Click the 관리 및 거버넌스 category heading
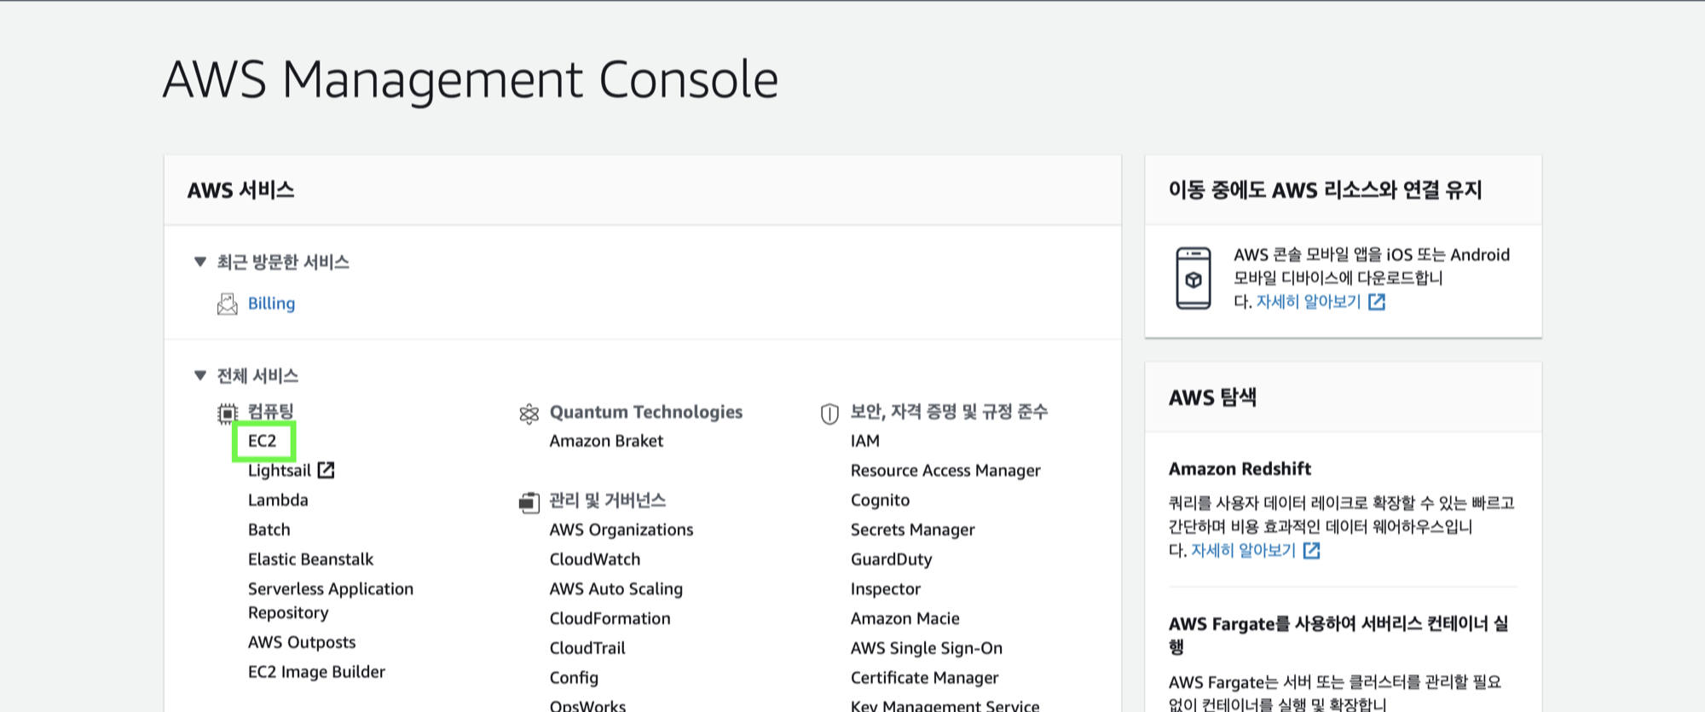Screen dimensions: 1705x712 pyautogui.click(x=608, y=501)
